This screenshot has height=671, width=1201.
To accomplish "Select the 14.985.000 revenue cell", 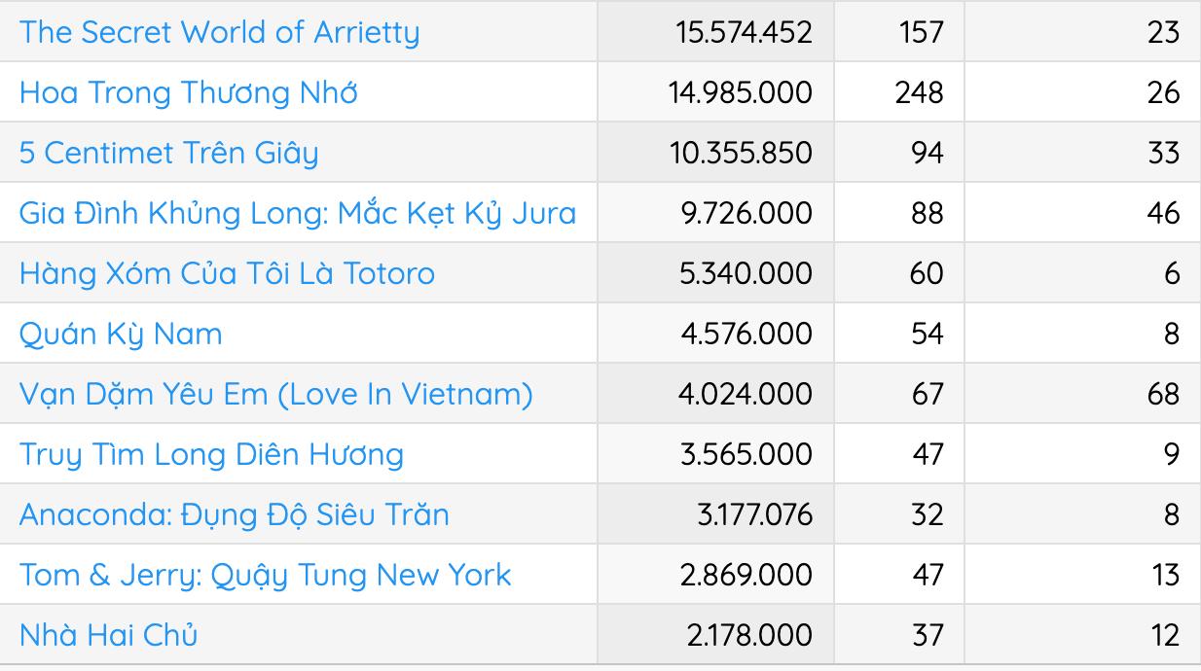I will (740, 92).
